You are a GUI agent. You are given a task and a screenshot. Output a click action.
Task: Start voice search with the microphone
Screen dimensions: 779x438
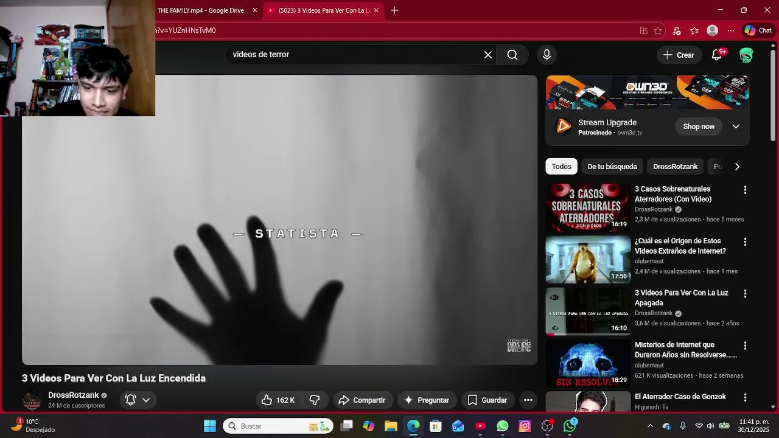point(547,55)
